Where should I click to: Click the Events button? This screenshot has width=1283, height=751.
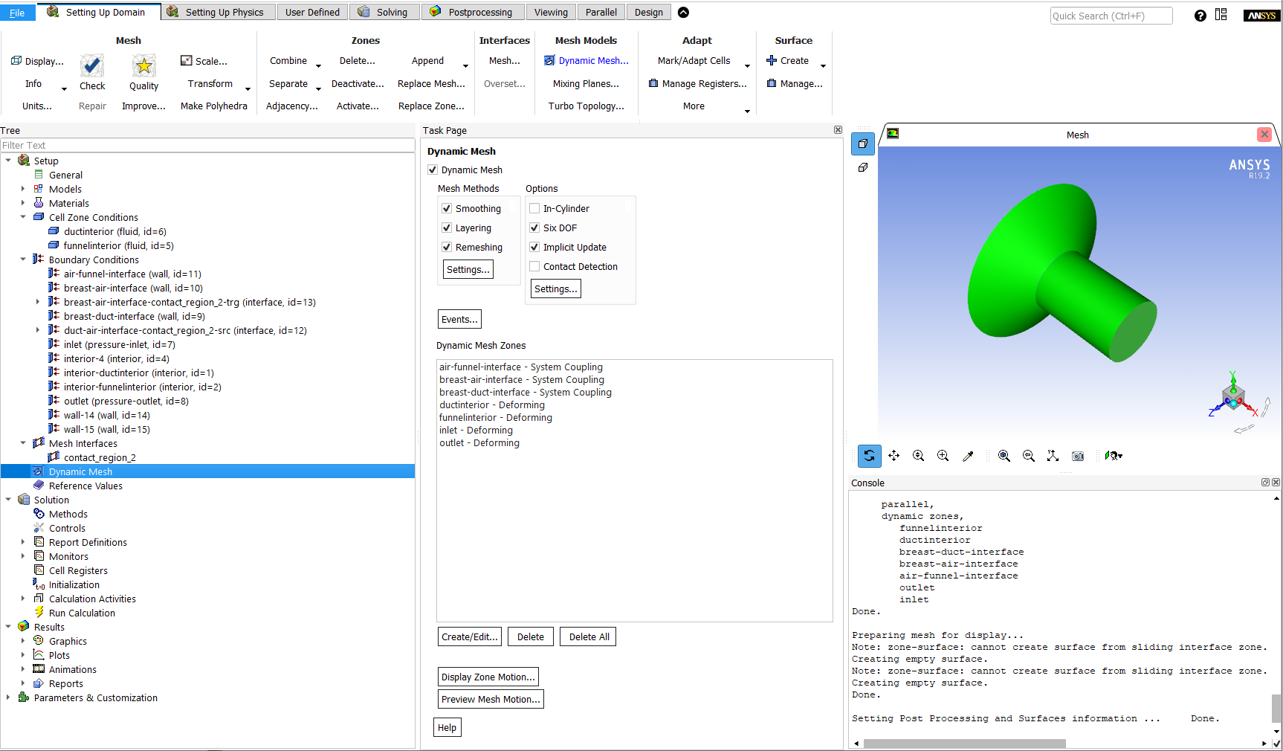tap(459, 320)
